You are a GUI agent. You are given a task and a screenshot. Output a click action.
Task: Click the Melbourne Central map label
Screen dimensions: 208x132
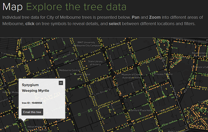[x=69, y=70]
